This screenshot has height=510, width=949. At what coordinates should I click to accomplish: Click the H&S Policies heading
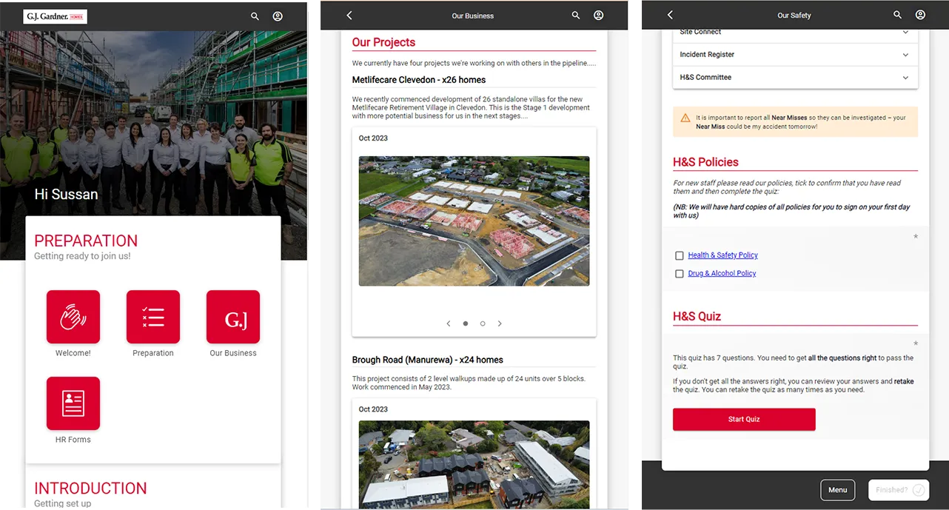pyautogui.click(x=705, y=162)
